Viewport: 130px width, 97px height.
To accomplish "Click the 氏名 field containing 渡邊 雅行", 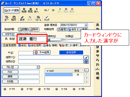I will tap(32, 39).
